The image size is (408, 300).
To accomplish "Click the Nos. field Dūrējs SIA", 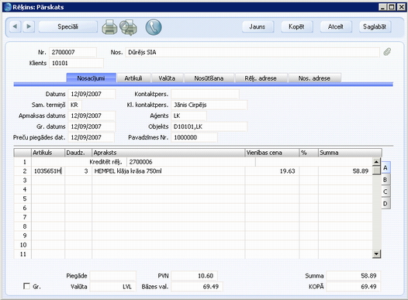I will click(x=252, y=52).
